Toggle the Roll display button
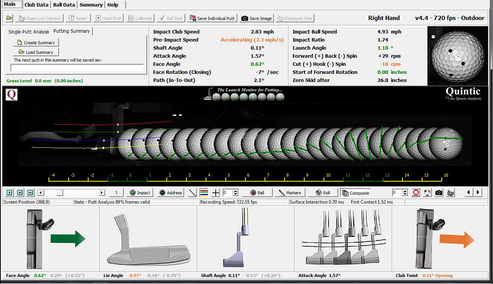 (323, 193)
